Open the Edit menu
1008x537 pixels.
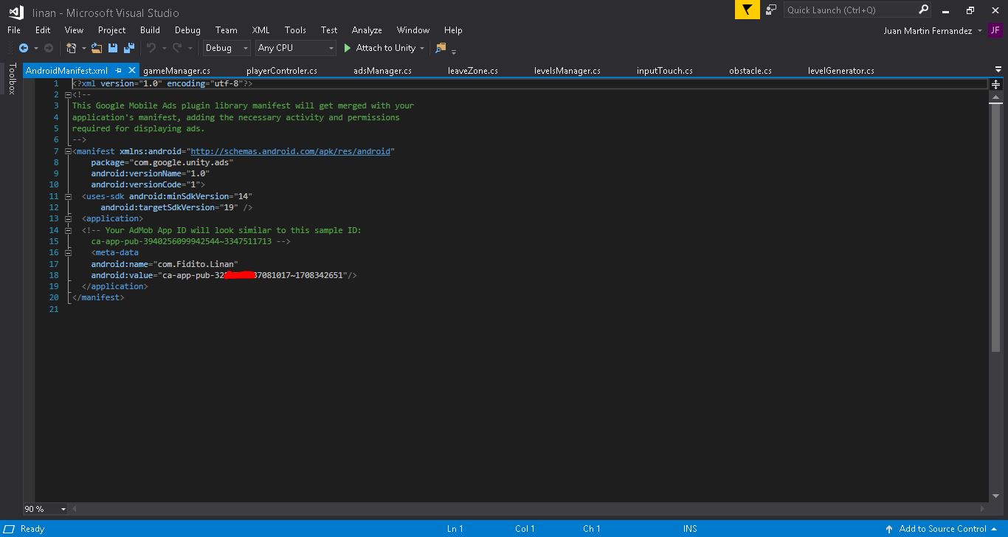click(43, 30)
